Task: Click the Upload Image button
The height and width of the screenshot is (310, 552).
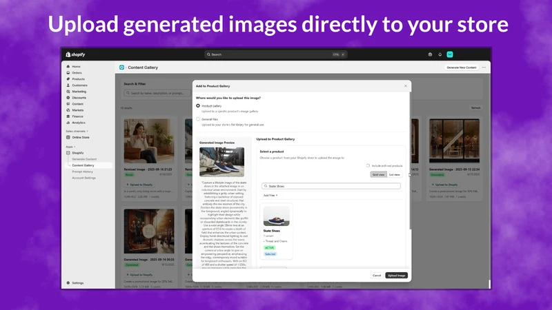Action: click(x=396, y=276)
